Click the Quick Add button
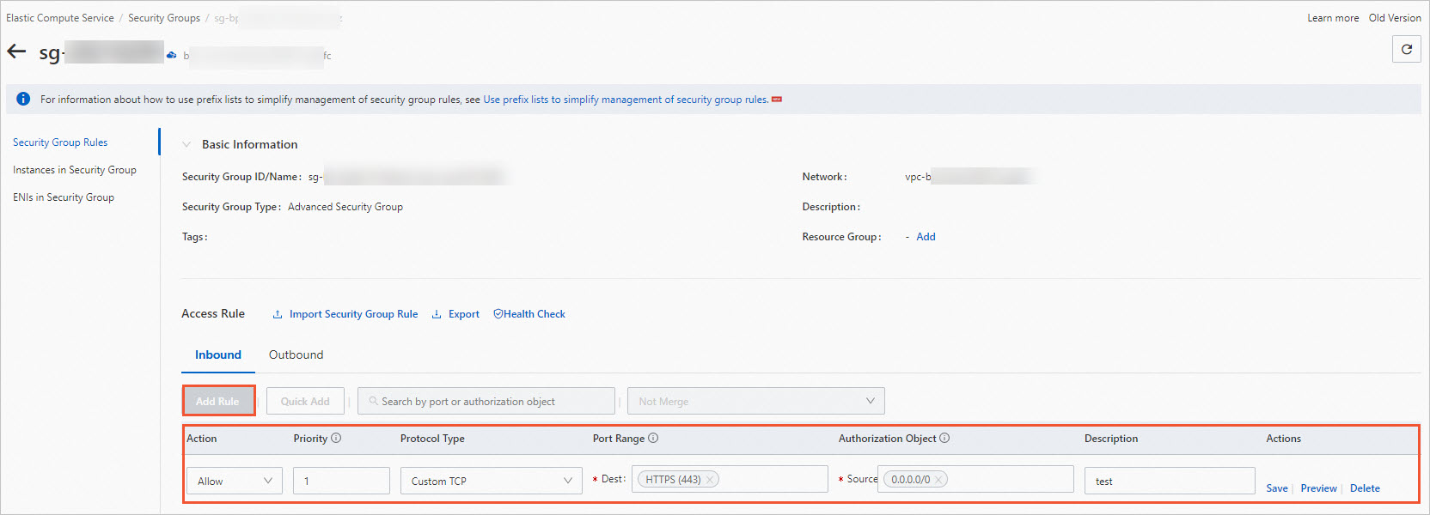This screenshot has width=1430, height=515. click(x=305, y=401)
